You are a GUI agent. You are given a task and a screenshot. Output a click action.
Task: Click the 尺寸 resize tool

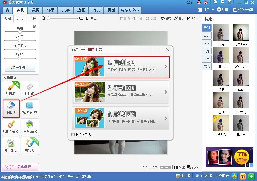(192, 19)
